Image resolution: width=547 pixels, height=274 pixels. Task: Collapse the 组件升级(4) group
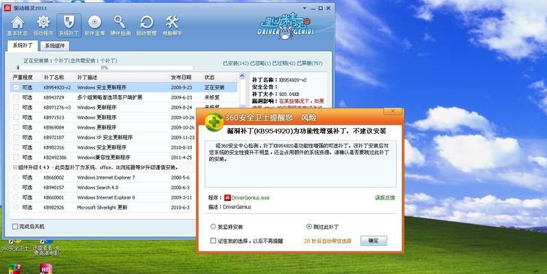[x=15, y=167]
